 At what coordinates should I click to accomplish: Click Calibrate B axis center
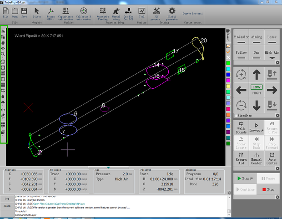84,14
